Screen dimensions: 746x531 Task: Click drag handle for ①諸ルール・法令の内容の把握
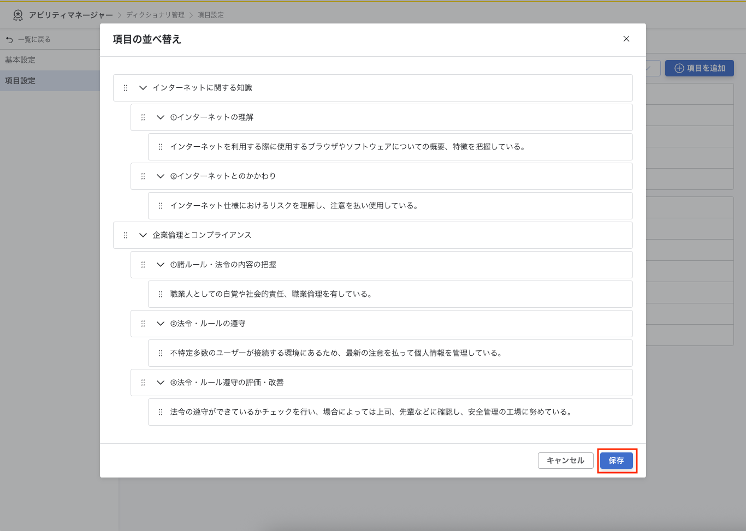tap(143, 265)
